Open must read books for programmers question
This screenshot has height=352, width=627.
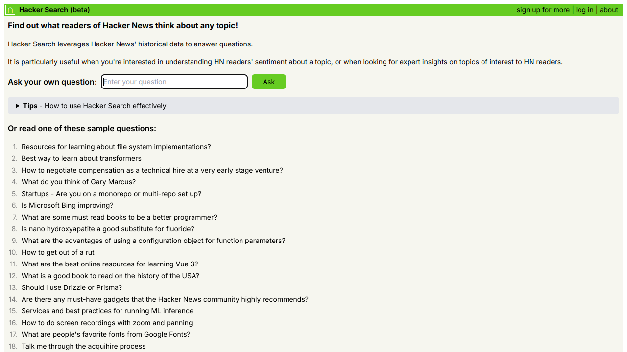point(119,217)
